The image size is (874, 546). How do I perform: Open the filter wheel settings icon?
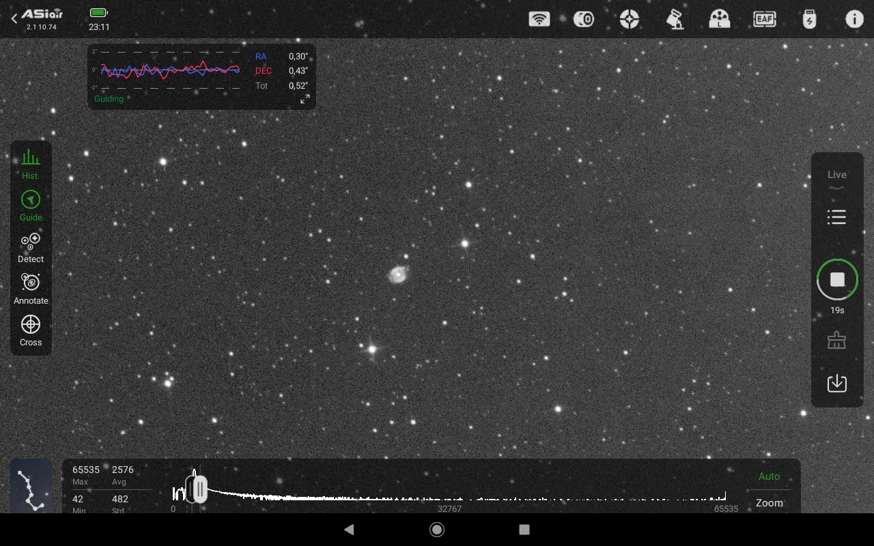click(x=720, y=18)
